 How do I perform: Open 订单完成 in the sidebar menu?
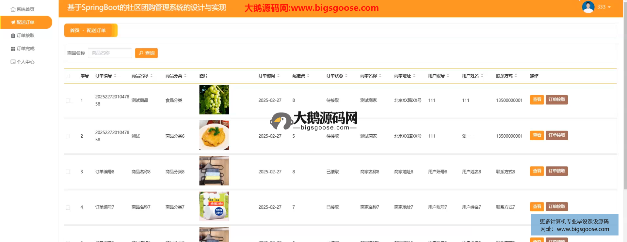25,49
